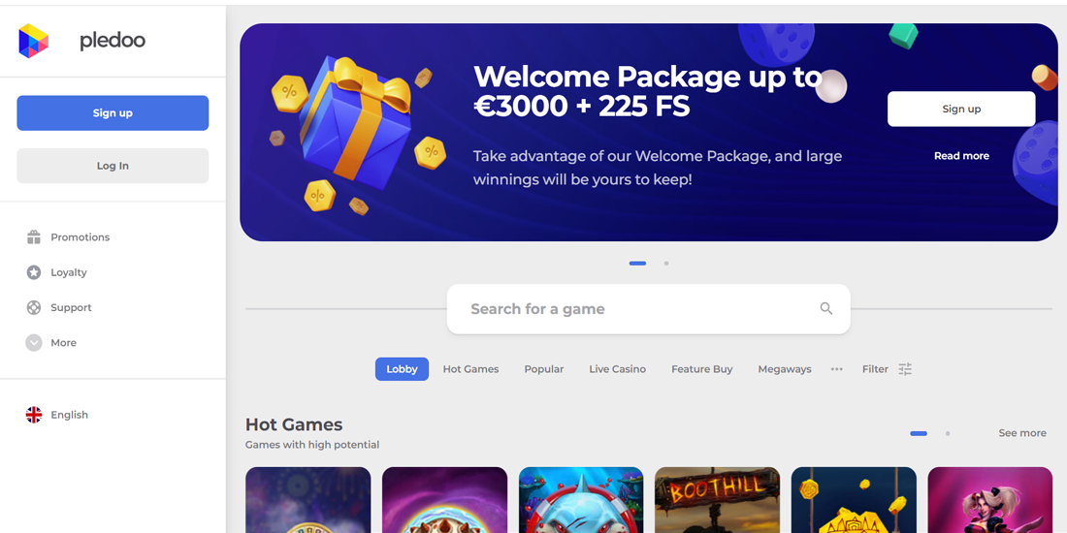Go to second Hot Games page dot
This screenshot has width=1067, height=533.
tap(948, 433)
